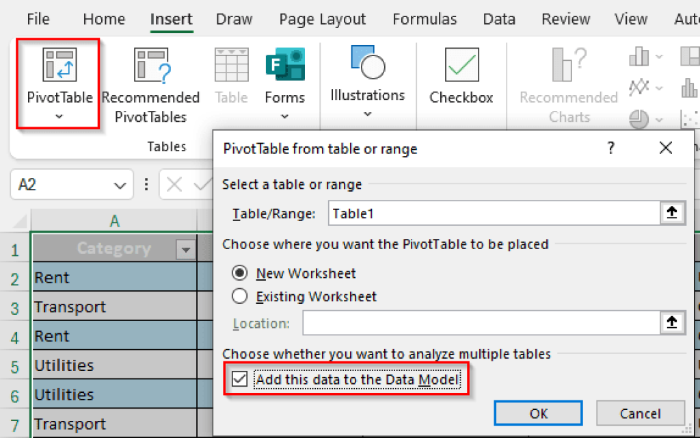Open the Category column filter dropdown

(x=185, y=250)
